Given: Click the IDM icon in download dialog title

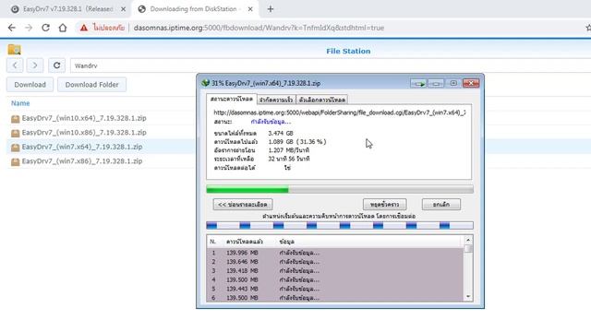Looking at the screenshot, I should [205, 83].
